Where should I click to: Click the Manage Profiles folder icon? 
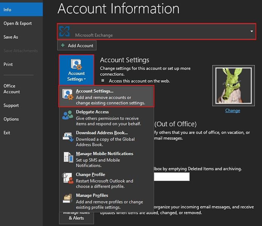[68, 199]
